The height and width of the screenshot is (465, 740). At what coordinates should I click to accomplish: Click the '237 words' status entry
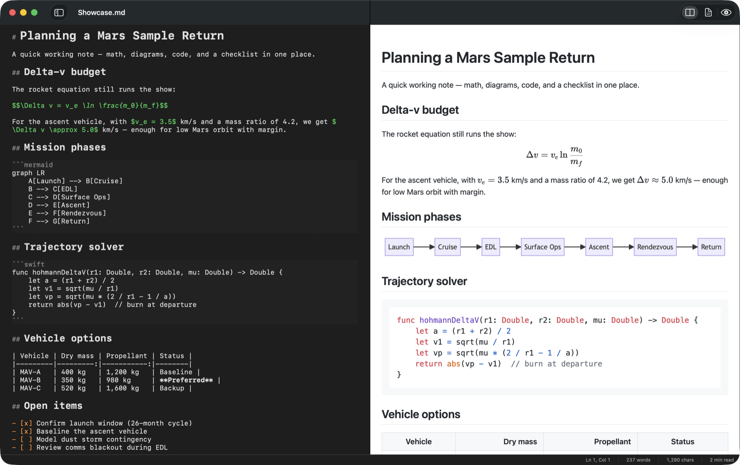(638, 460)
